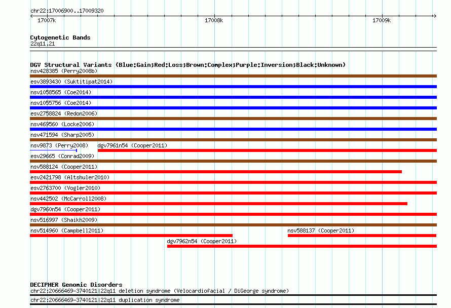451x308 pixels.
Task: Open the dgv7961n54 (Cooper2011) label
Action: [x=132, y=145]
